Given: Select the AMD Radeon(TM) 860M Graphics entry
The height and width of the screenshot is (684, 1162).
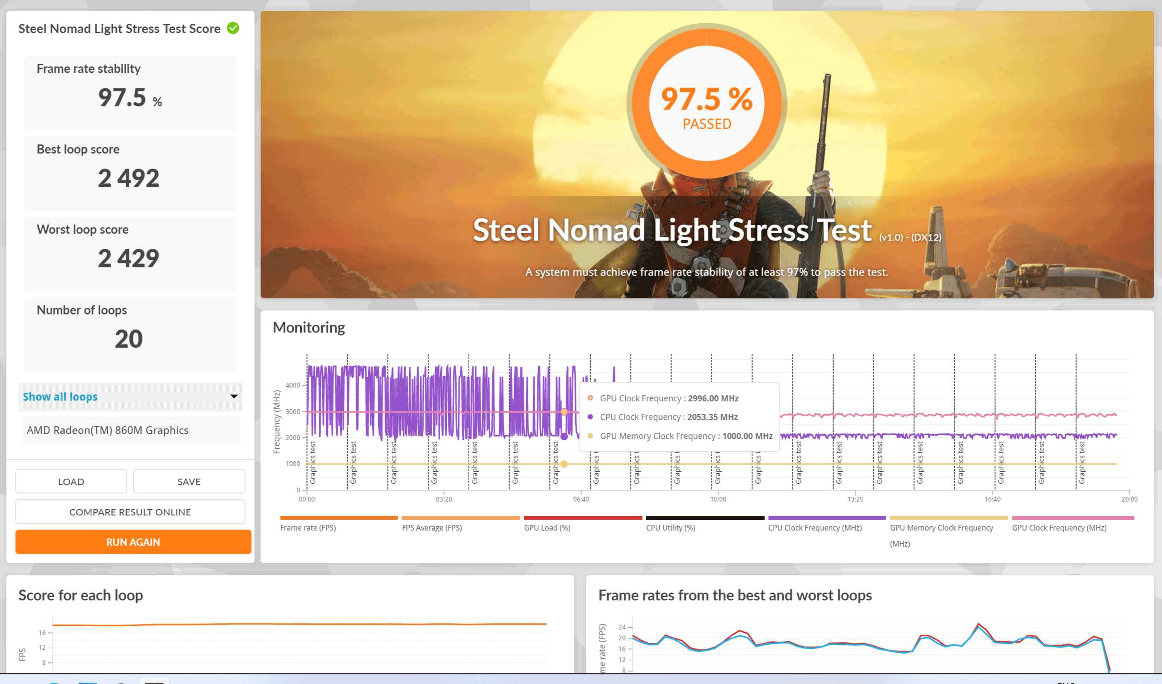Looking at the screenshot, I should [131, 430].
